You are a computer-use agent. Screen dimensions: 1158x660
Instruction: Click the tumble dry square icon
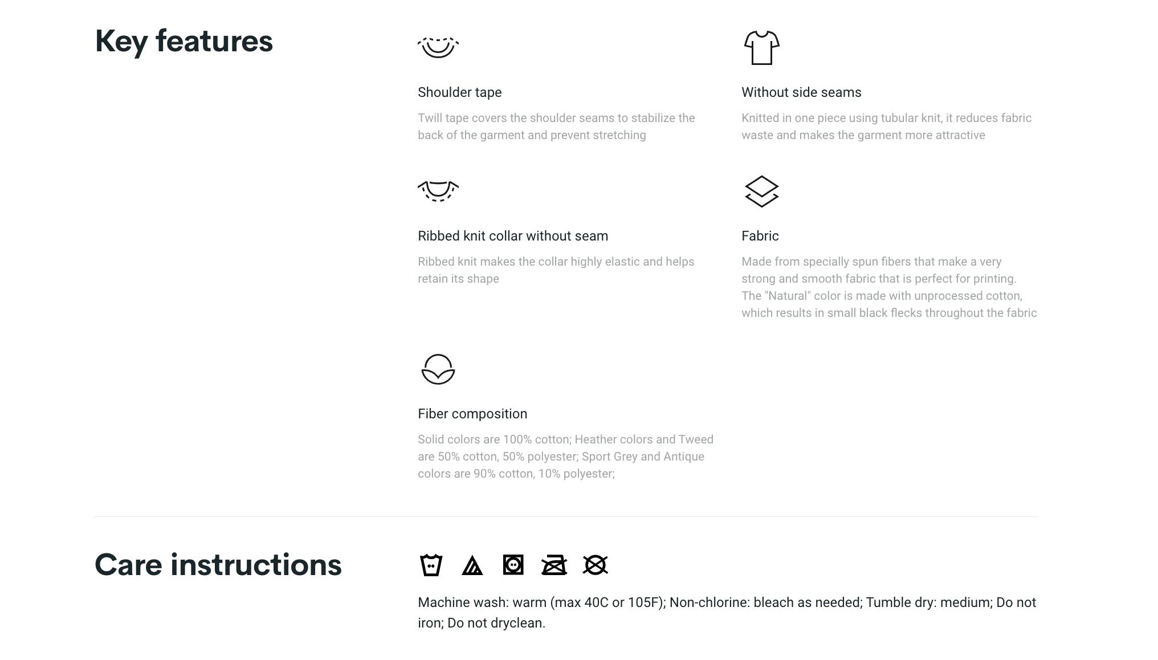[513, 565]
